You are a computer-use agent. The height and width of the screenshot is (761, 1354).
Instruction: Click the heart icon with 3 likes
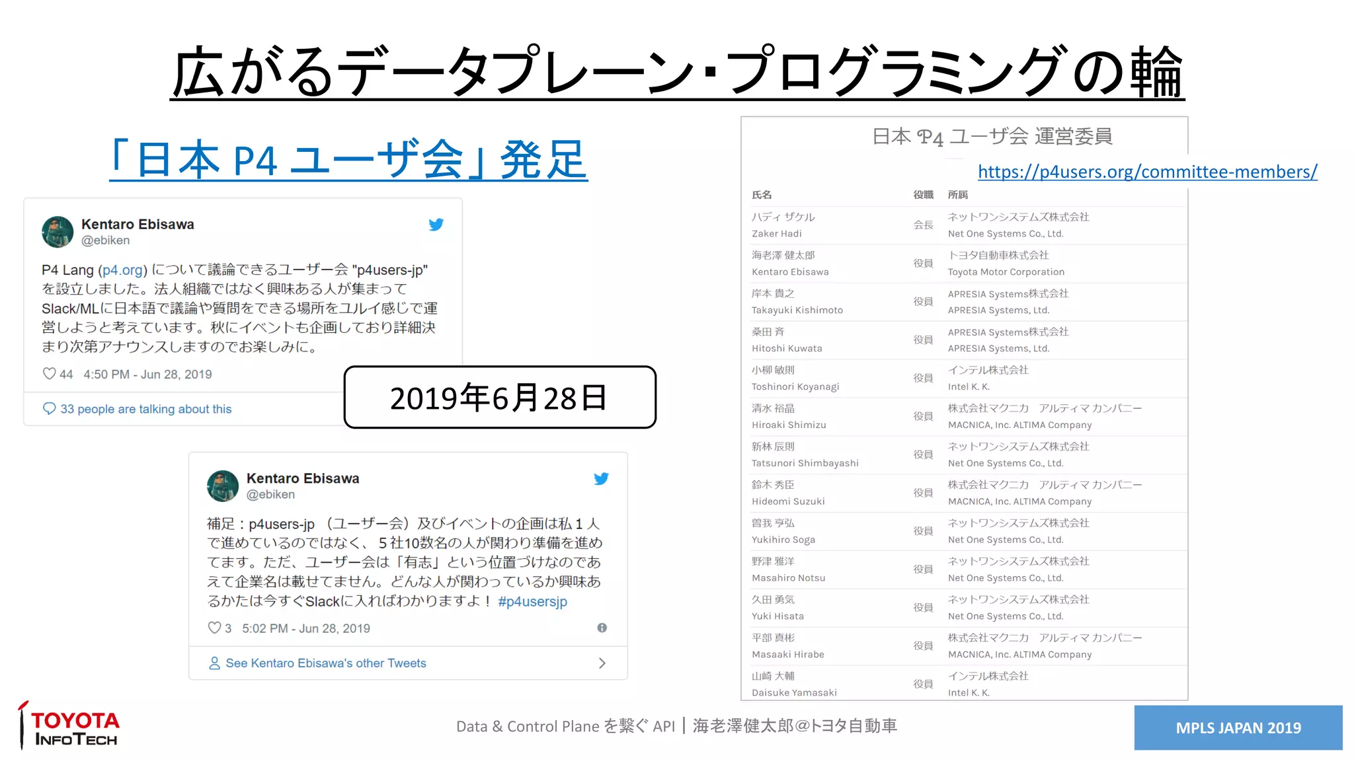[x=214, y=628]
